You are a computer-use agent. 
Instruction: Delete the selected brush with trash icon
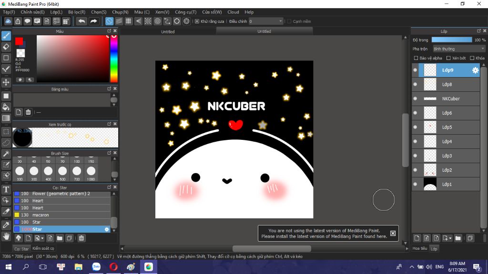pyautogui.click(x=81, y=238)
